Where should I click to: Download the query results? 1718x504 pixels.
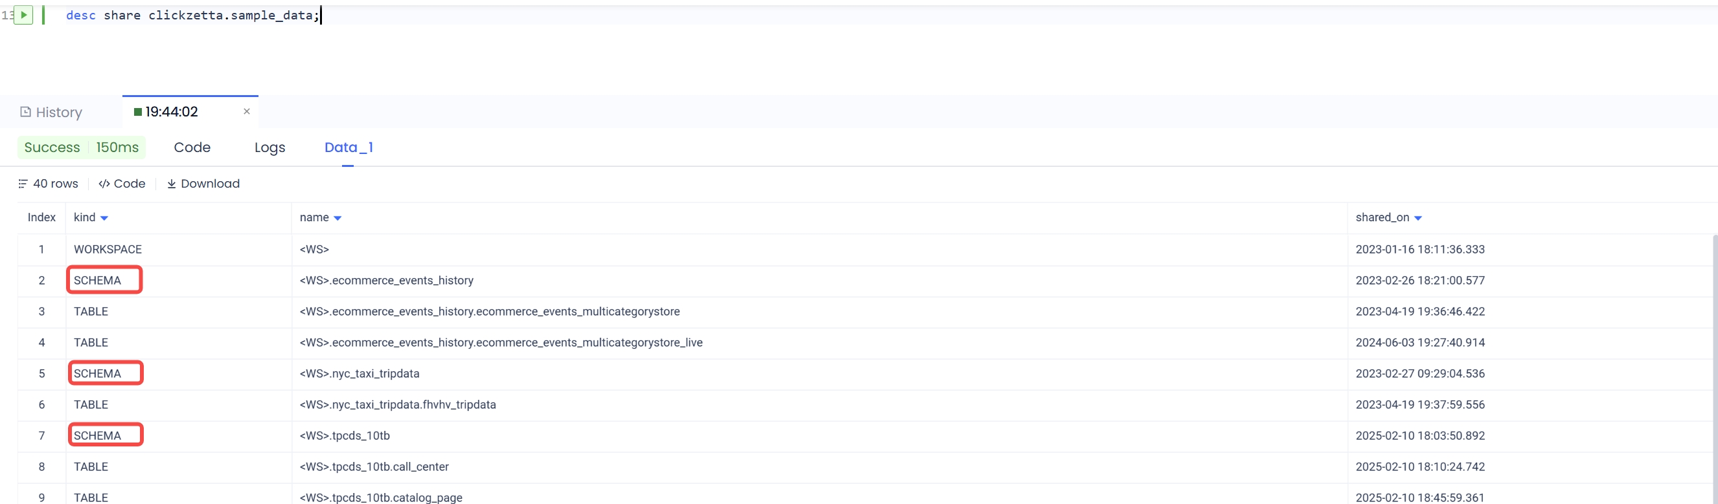203,184
